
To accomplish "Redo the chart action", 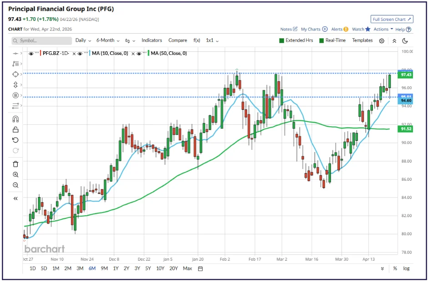I will (x=15, y=150).
